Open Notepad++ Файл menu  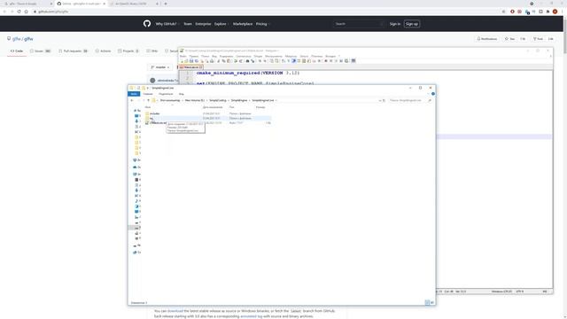(x=183, y=57)
